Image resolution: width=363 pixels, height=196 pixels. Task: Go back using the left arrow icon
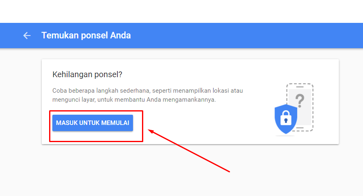(27, 36)
